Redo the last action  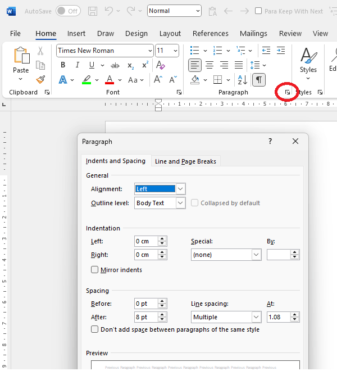[x=130, y=11]
